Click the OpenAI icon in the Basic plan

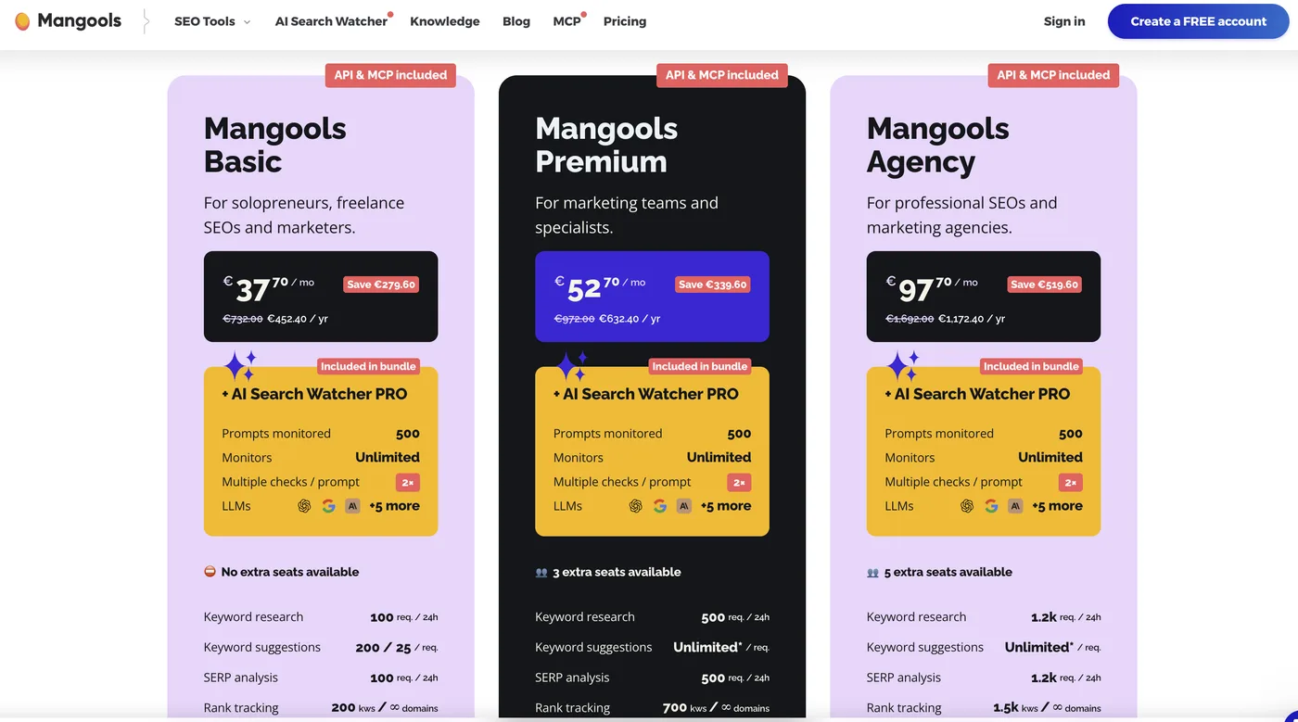[304, 506]
